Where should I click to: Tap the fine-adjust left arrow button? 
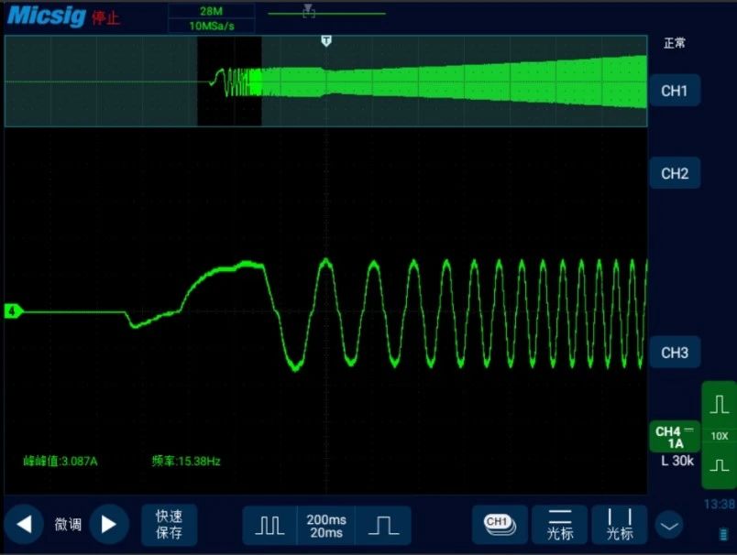click(24, 524)
